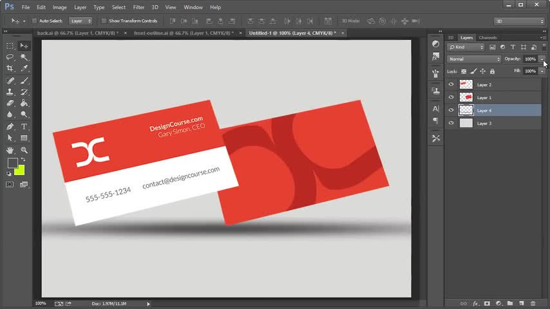The height and width of the screenshot is (309, 550).
Task: Switch to the back.ai document tab
Action: pos(78,33)
